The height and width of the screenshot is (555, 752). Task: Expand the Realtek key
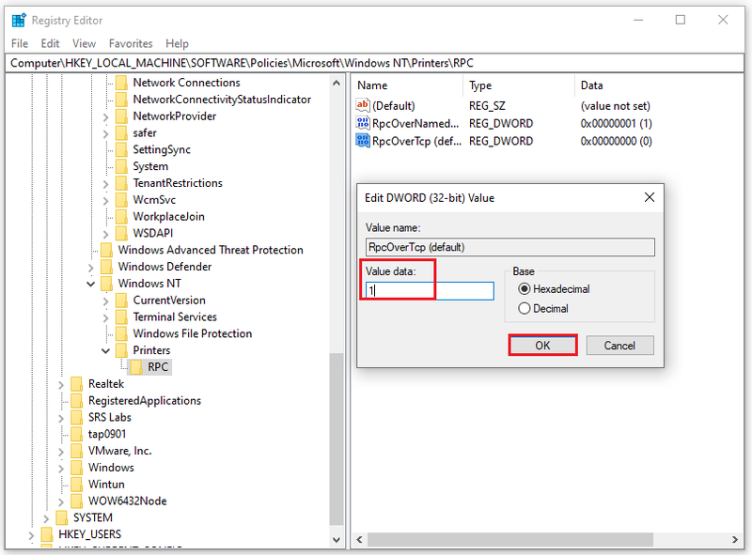pos(61,385)
